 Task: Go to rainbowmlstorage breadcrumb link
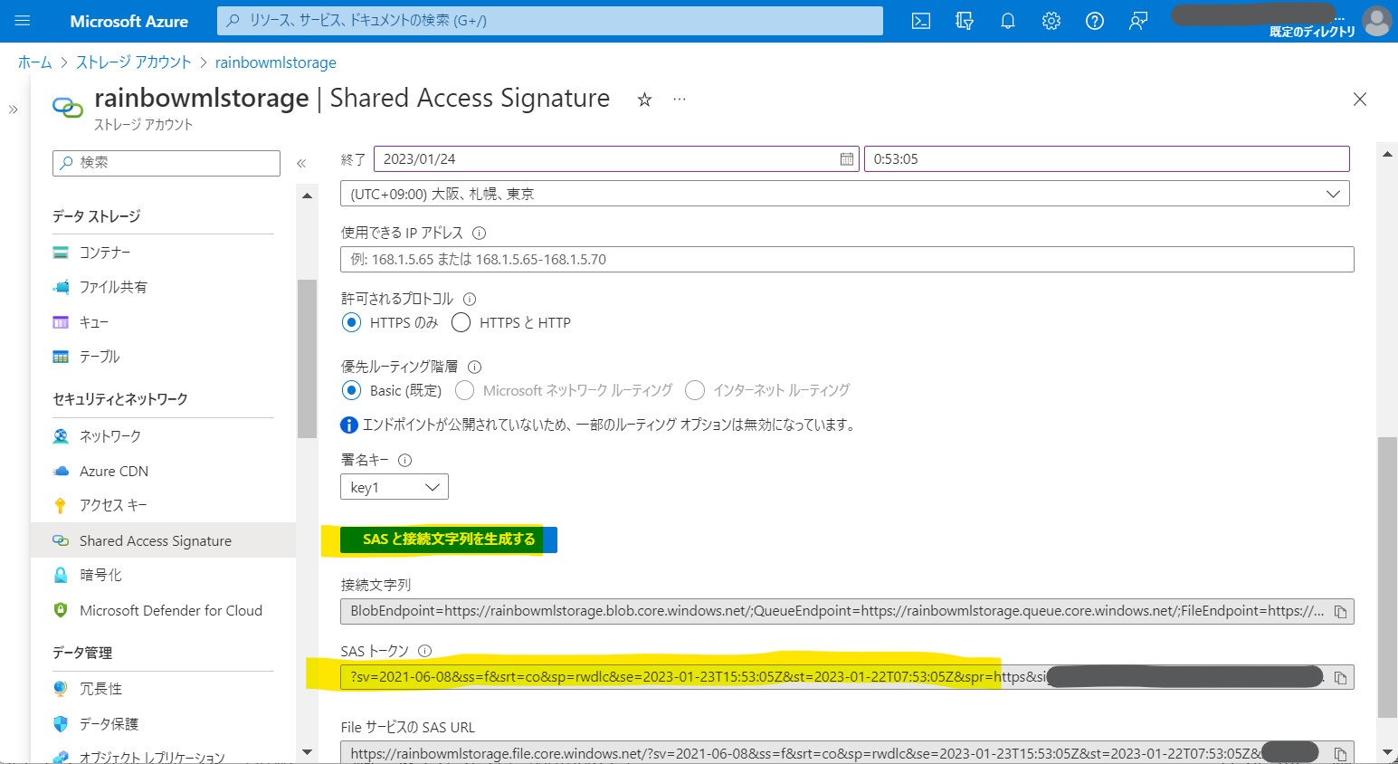(x=276, y=62)
